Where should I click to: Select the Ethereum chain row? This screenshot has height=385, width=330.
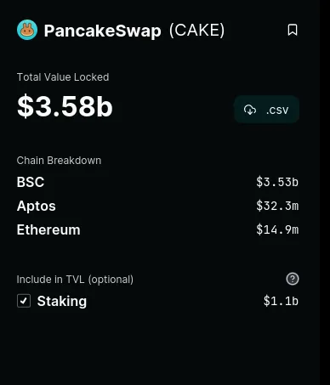tap(157, 229)
